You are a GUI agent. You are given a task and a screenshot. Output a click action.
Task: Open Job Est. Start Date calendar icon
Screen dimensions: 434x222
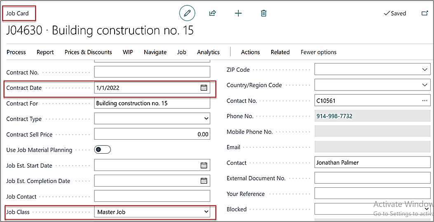coord(204,166)
